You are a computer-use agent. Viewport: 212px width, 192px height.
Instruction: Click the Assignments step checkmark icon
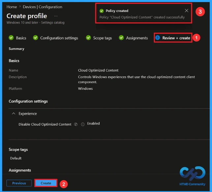pos(121,38)
